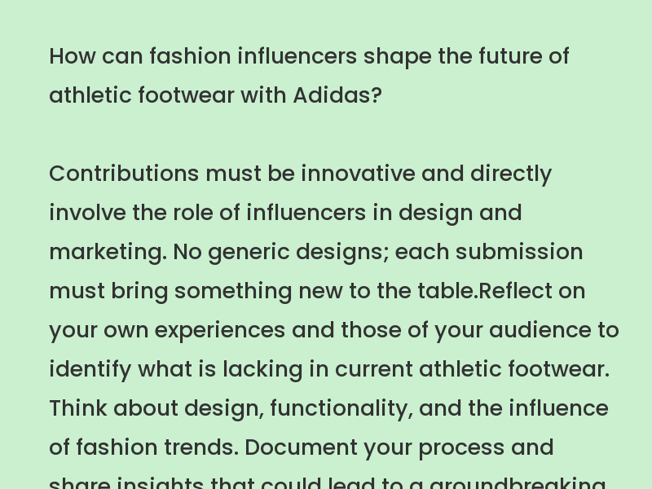The height and width of the screenshot is (489, 652).
Task: Click the word "experiences" in the paragraph
Action: [220, 331]
